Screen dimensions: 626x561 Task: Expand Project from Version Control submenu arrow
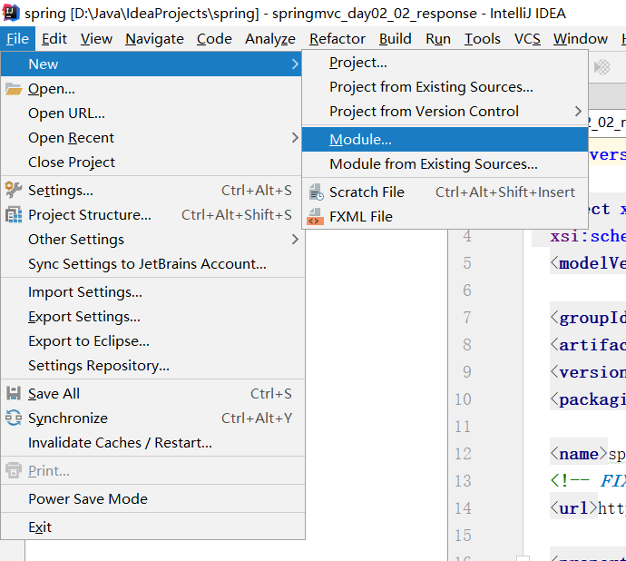pyautogui.click(x=579, y=112)
